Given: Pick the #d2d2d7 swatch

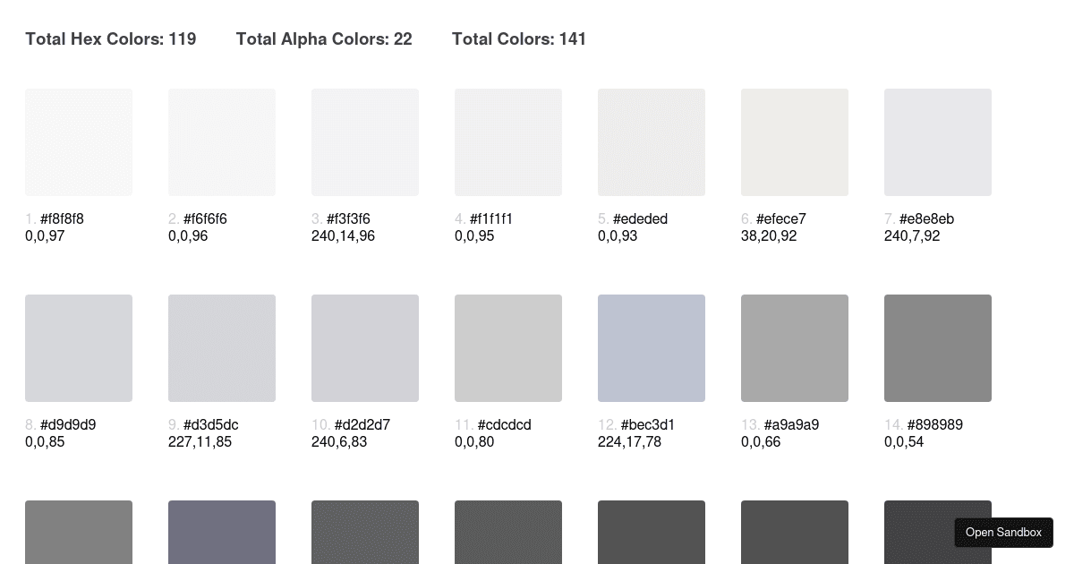Looking at the screenshot, I should click(x=365, y=348).
